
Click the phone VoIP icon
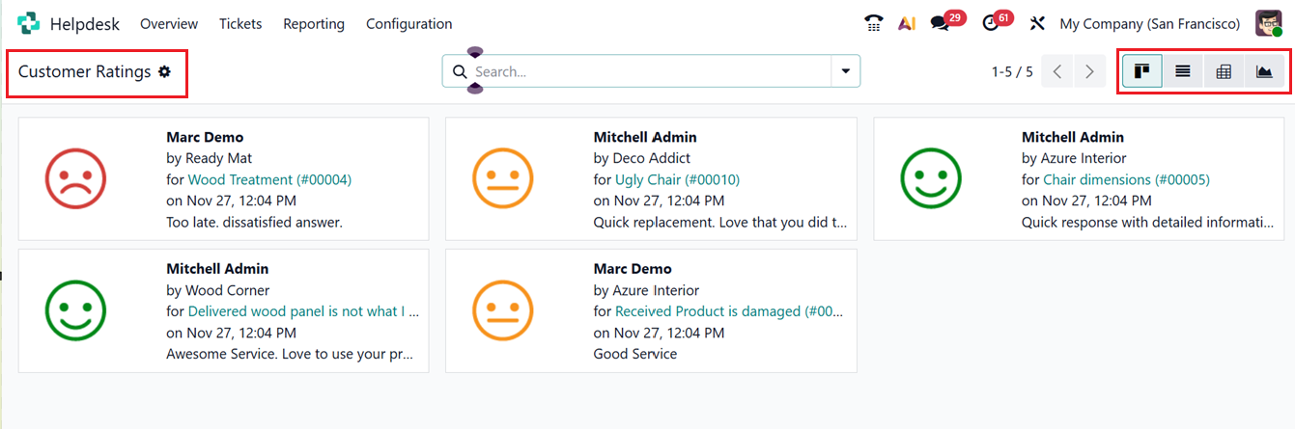[873, 24]
